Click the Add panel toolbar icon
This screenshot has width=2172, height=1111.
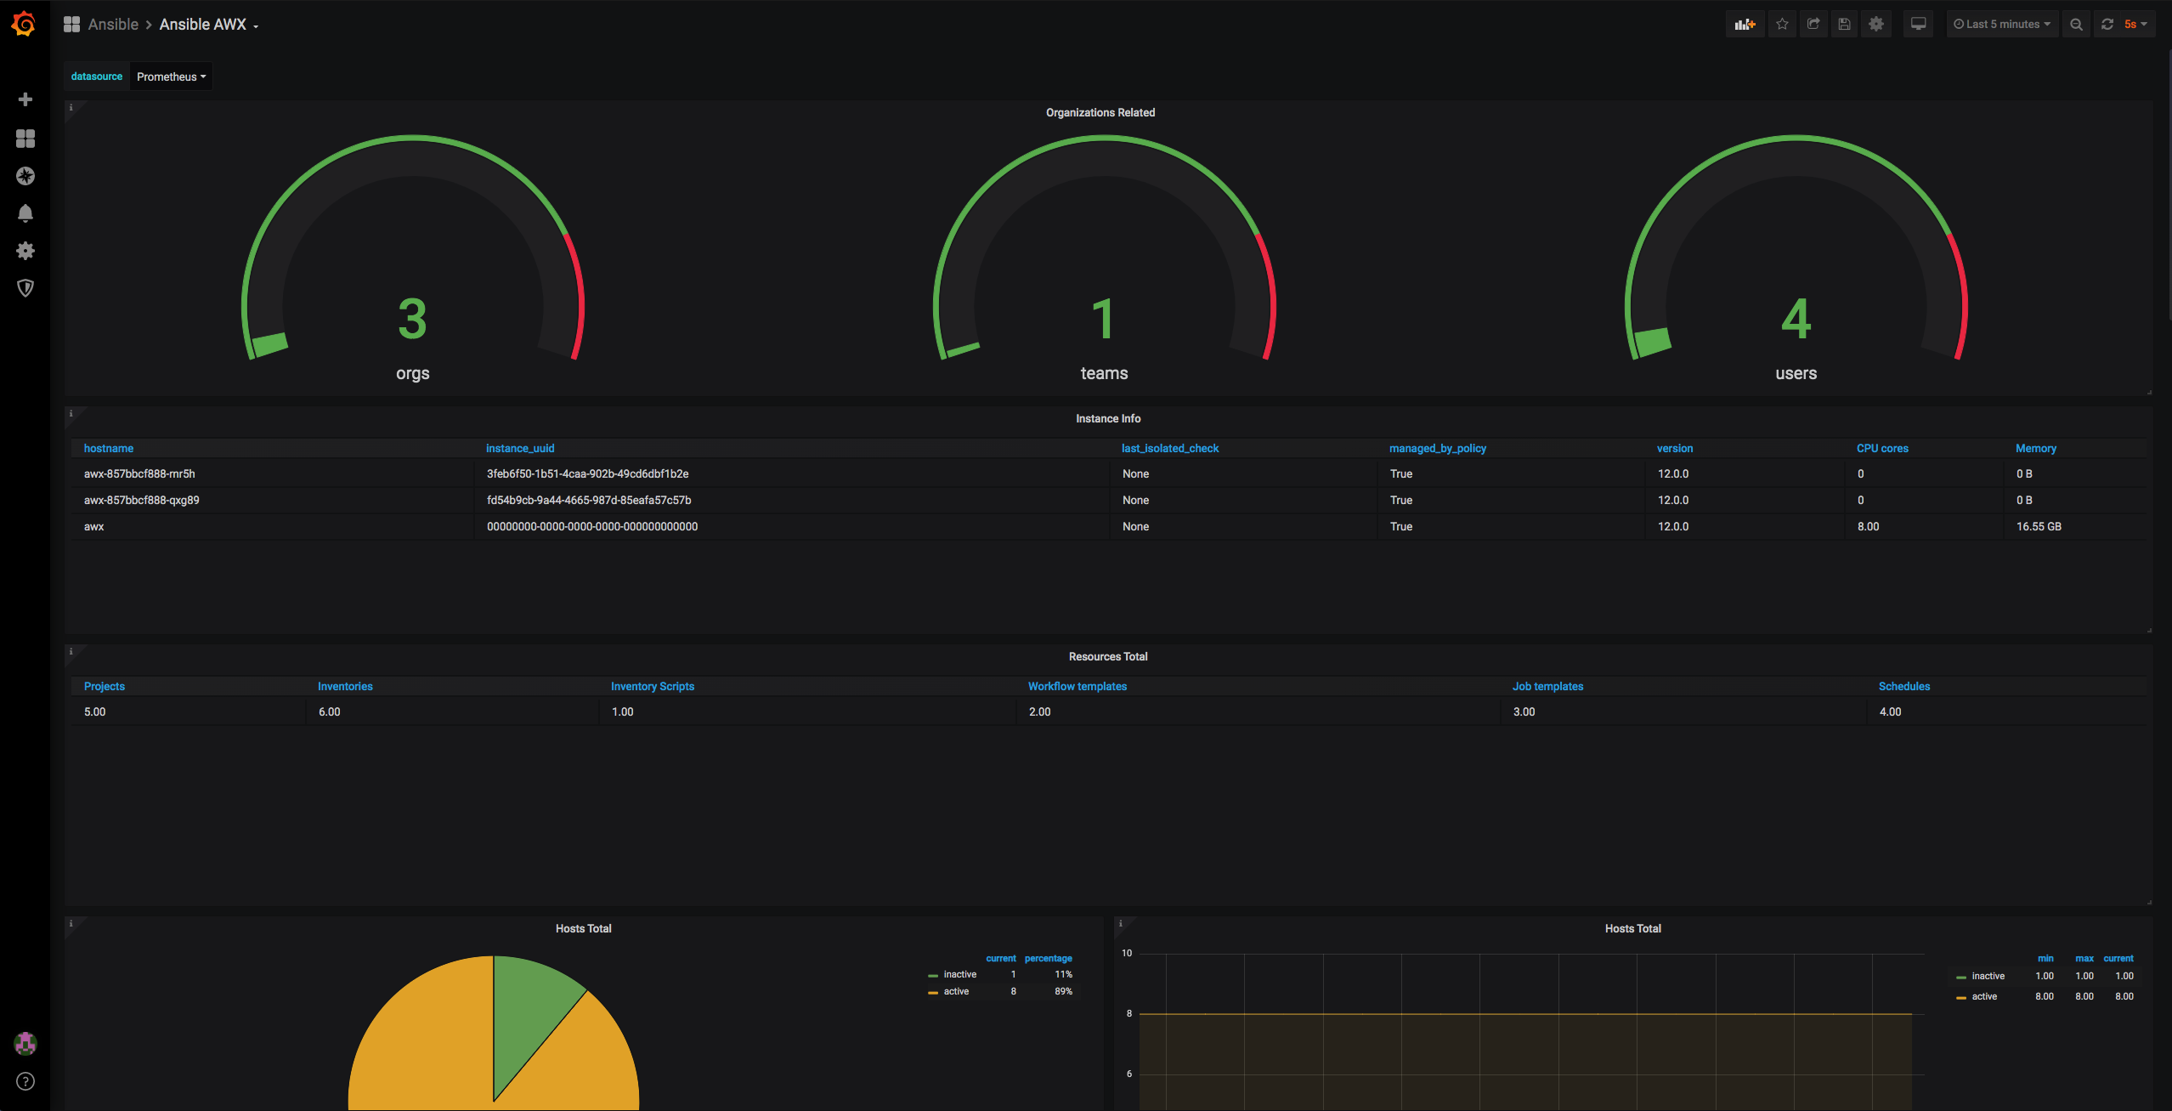pyautogui.click(x=1745, y=24)
